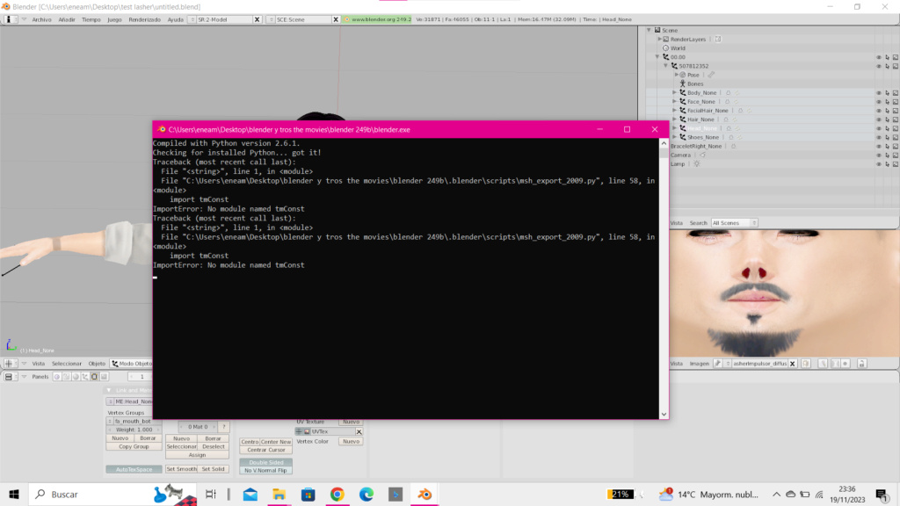The width and height of the screenshot is (900, 506).
Task: Click the Set Solid button
Action: click(x=213, y=469)
